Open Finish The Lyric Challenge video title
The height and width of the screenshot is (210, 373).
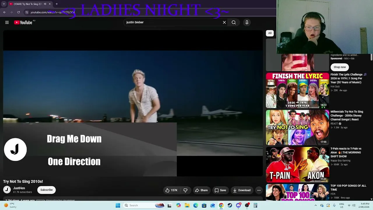(349, 78)
